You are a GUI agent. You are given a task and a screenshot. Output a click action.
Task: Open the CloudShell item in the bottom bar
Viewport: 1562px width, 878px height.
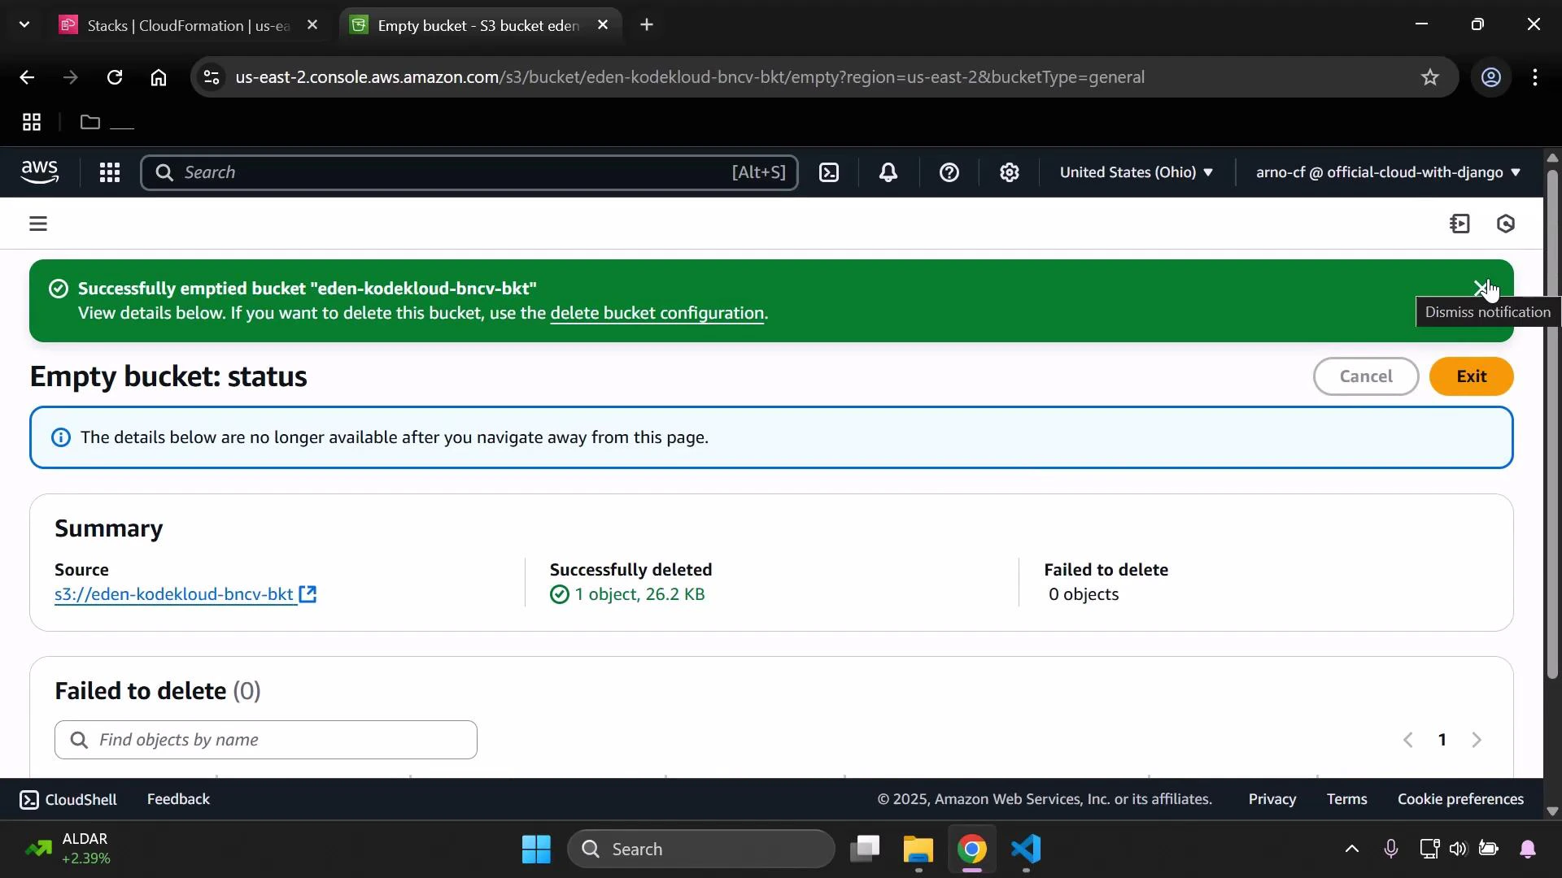pos(68,799)
